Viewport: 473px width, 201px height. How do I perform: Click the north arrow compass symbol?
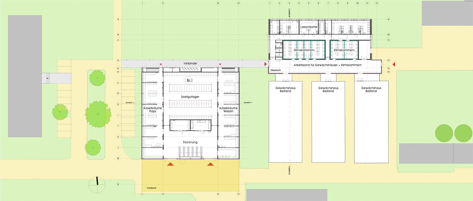click(x=97, y=185)
